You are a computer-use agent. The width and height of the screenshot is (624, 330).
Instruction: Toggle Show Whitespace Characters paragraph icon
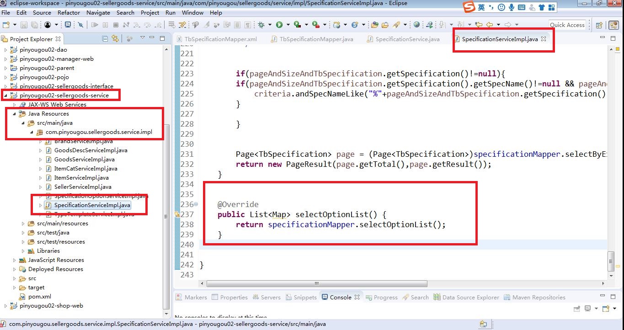(247, 25)
